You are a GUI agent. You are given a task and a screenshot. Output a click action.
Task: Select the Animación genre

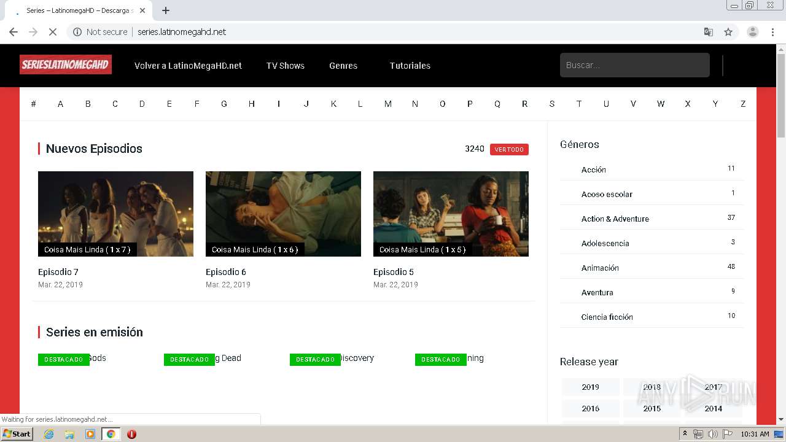click(600, 268)
